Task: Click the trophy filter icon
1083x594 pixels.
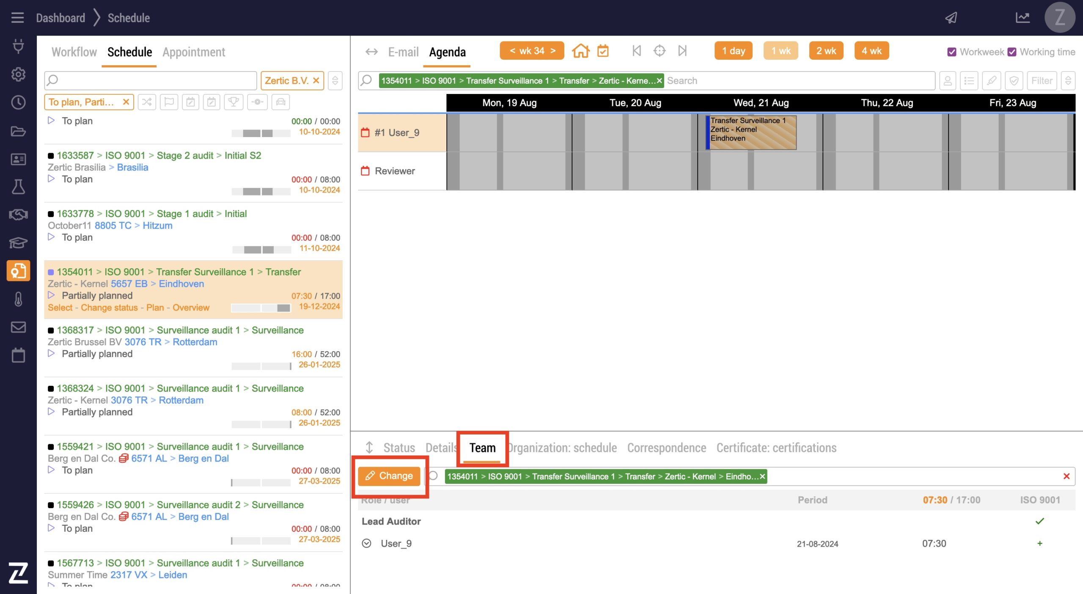Action: pos(233,102)
